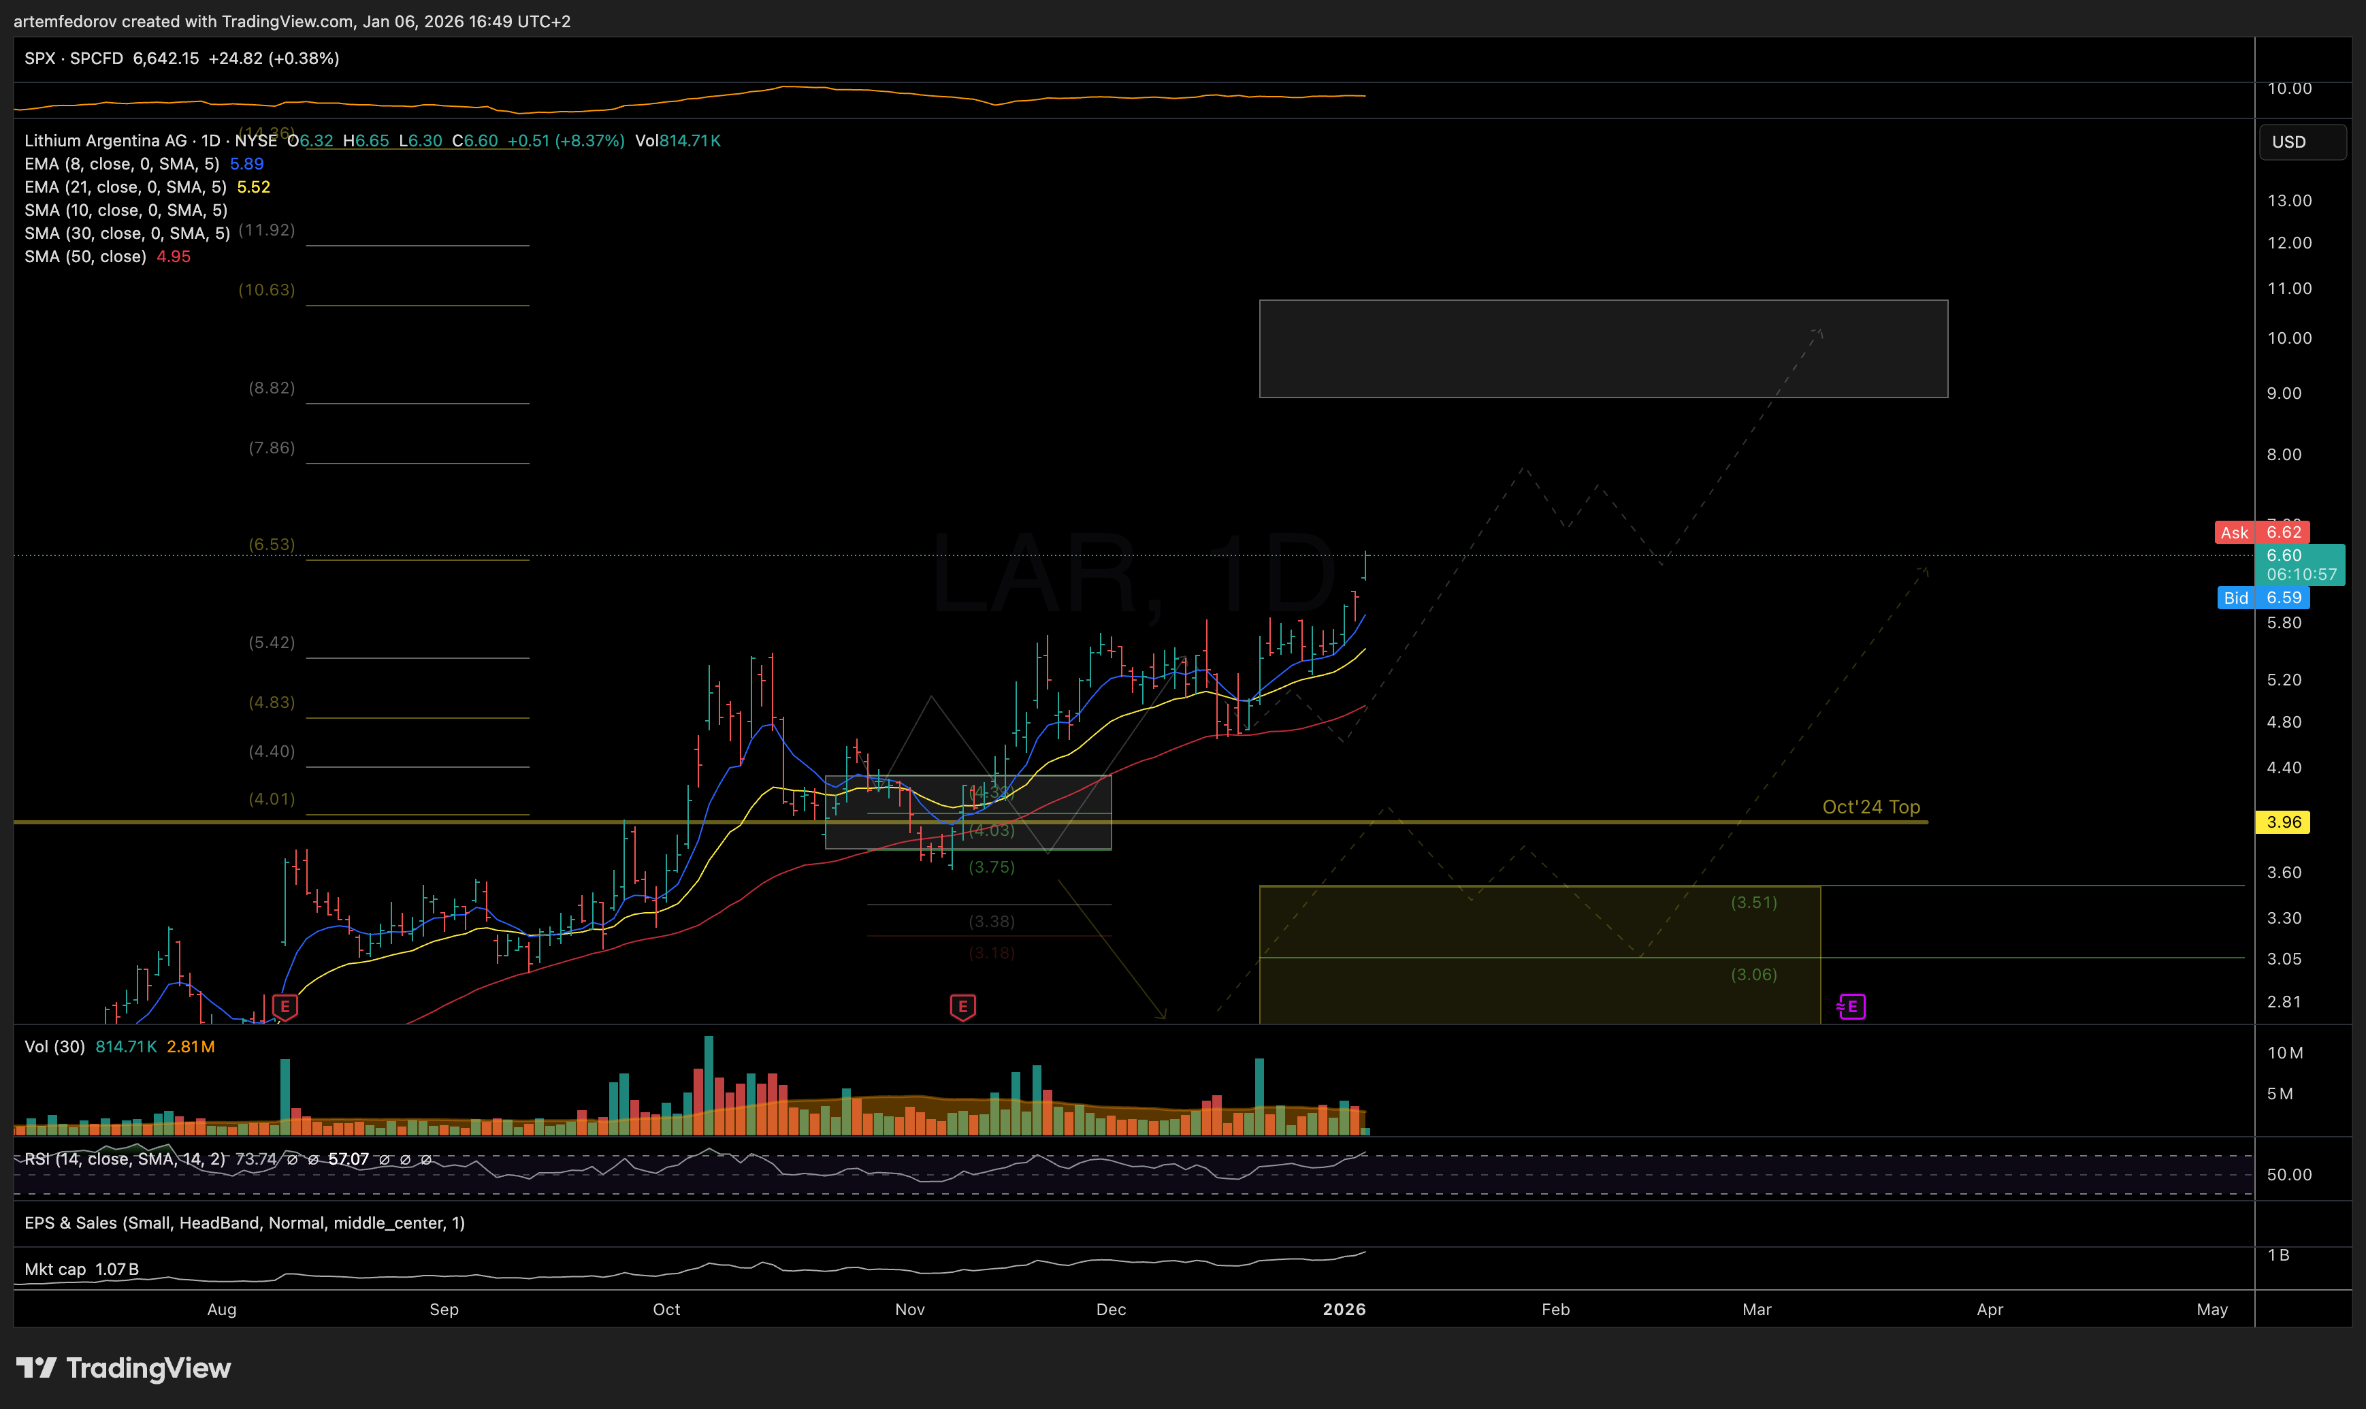The width and height of the screenshot is (2366, 1409).
Task: Click the yellow 3.96 price axis label
Action: (x=2282, y=822)
